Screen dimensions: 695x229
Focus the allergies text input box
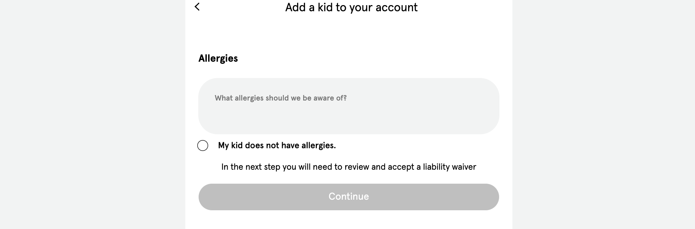click(349, 106)
